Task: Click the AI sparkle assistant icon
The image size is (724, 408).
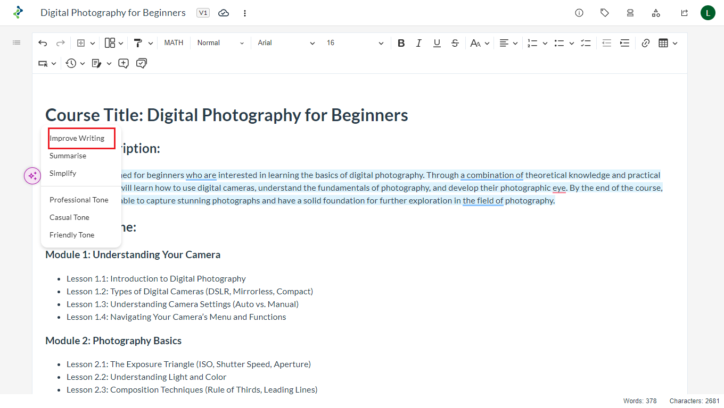Action: [32, 176]
